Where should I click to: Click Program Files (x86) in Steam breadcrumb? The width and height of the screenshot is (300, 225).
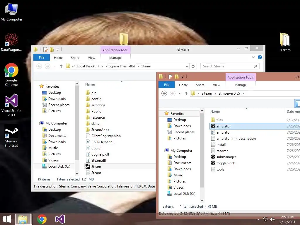(120, 66)
